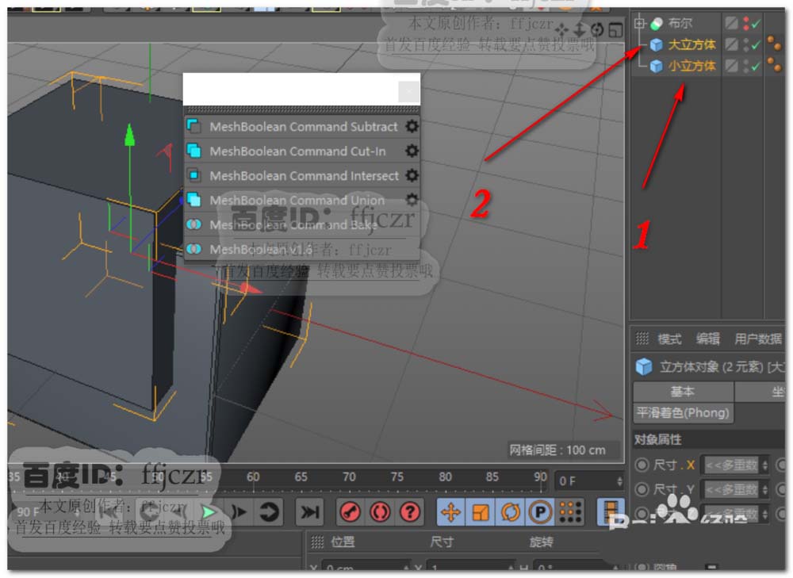Image resolution: width=793 pixels, height=578 pixels.
Task: Click the blue cube icon in attribute header
Action: point(644,366)
